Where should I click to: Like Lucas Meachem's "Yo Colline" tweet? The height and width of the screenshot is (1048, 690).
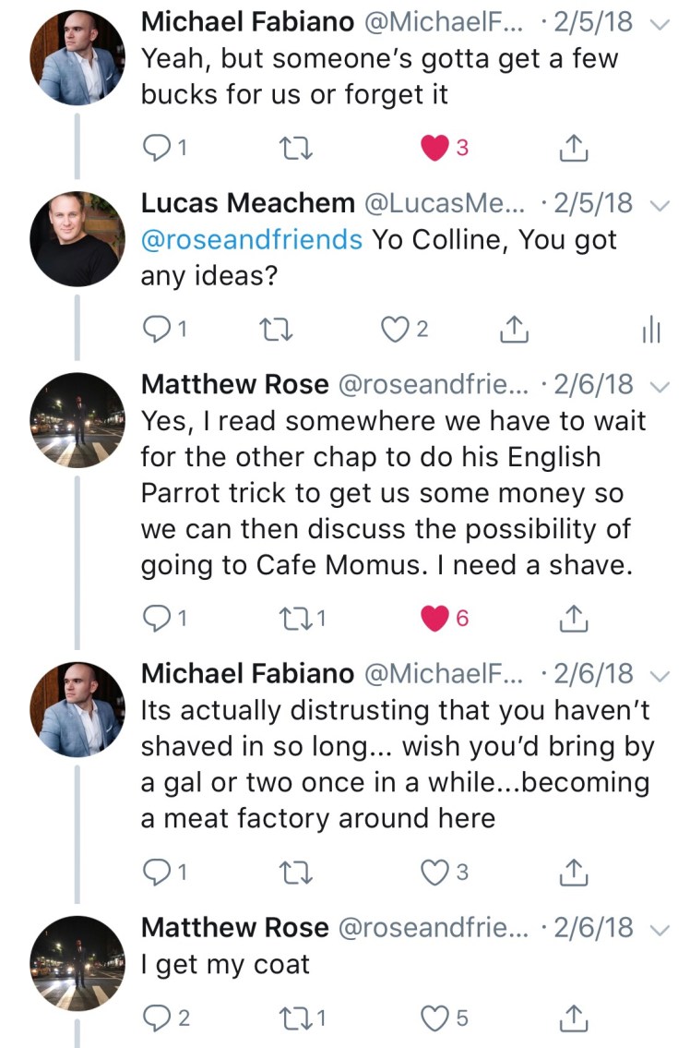[397, 330]
